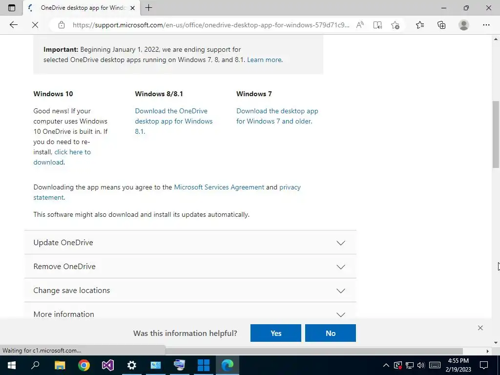500x375 pixels.
Task: Stop loading the page
Action: point(35,25)
